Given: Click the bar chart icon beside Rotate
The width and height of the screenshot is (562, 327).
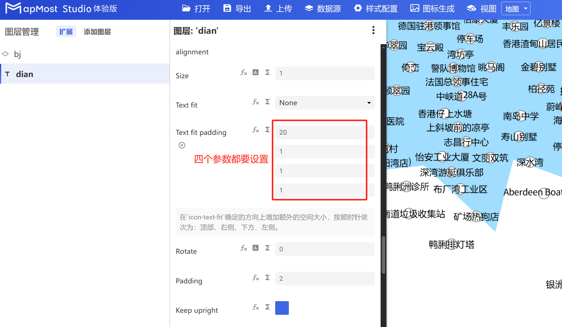Looking at the screenshot, I should (x=255, y=248).
